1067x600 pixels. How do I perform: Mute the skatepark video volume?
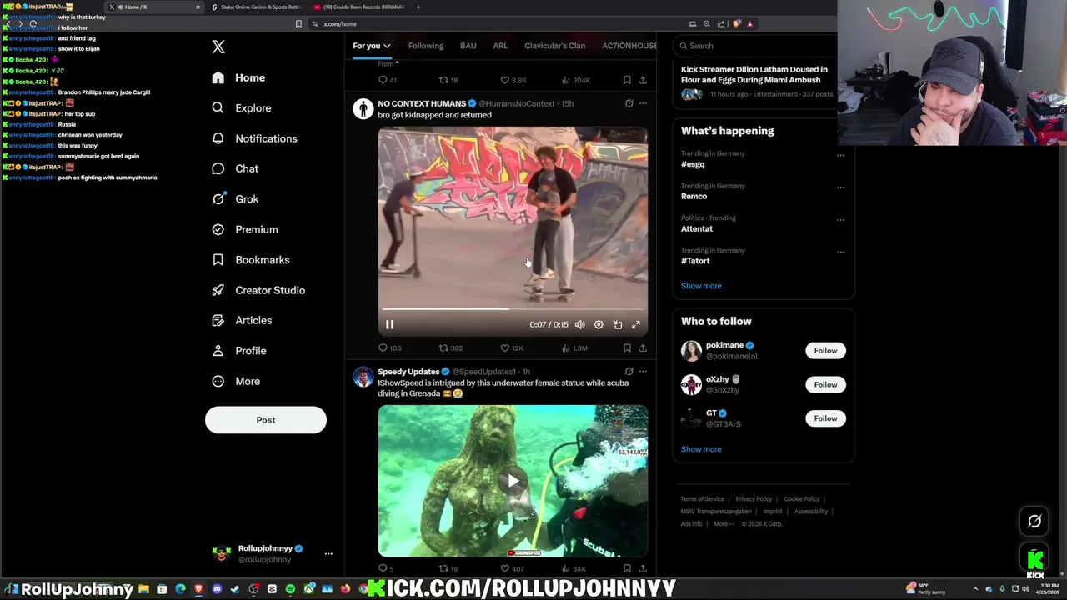click(580, 325)
